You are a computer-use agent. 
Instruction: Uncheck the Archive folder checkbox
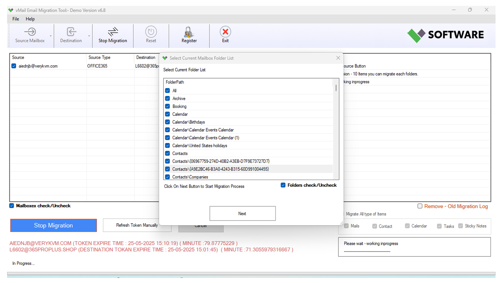click(167, 98)
